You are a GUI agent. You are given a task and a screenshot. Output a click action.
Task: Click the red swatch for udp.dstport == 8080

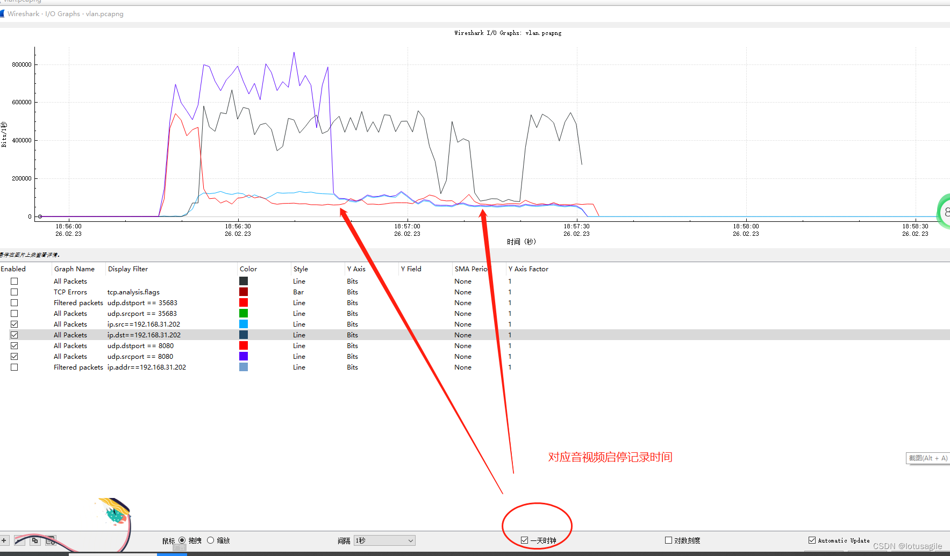pyautogui.click(x=244, y=345)
